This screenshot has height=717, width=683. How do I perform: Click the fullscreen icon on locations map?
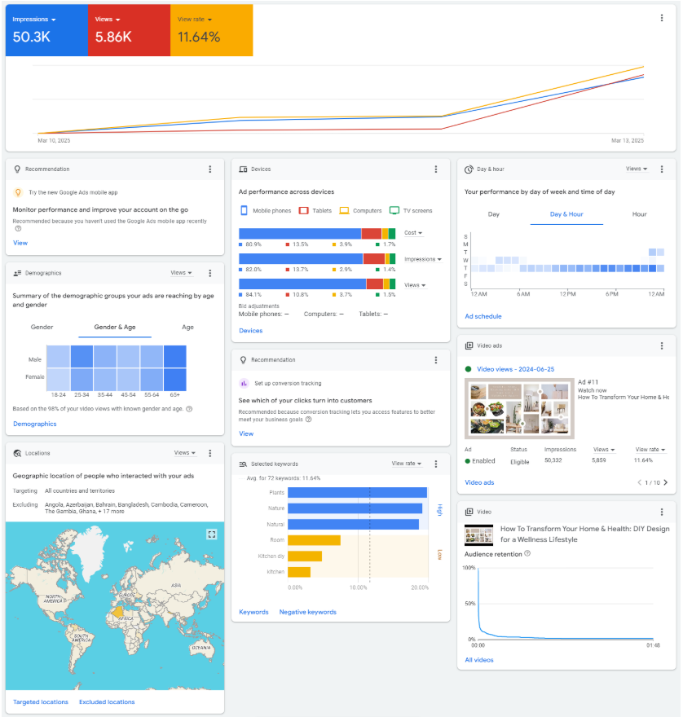212,534
